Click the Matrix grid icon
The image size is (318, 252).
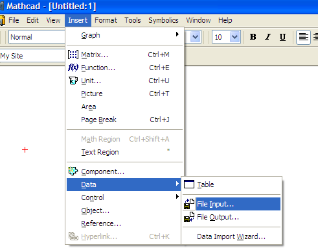[x=73, y=55]
